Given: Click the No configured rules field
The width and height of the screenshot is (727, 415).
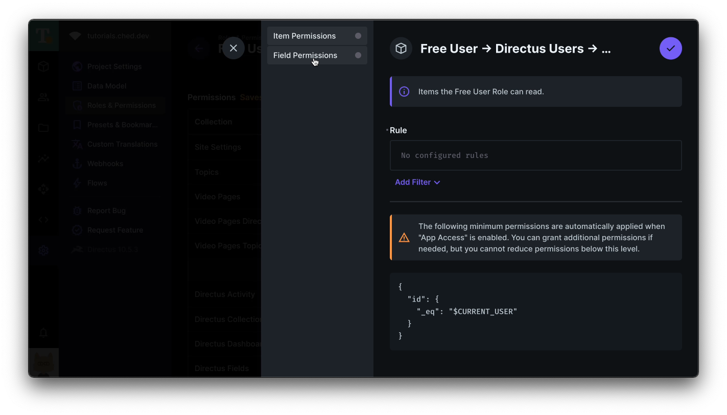Looking at the screenshot, I should pos(535,155).
